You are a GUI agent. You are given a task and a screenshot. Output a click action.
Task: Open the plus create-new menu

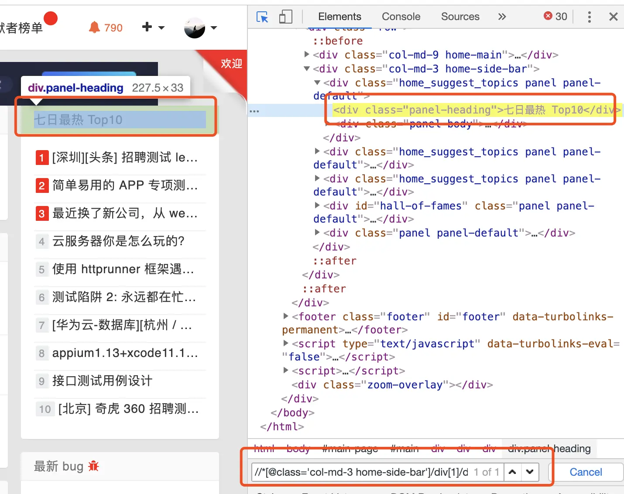tap(154, 27)
